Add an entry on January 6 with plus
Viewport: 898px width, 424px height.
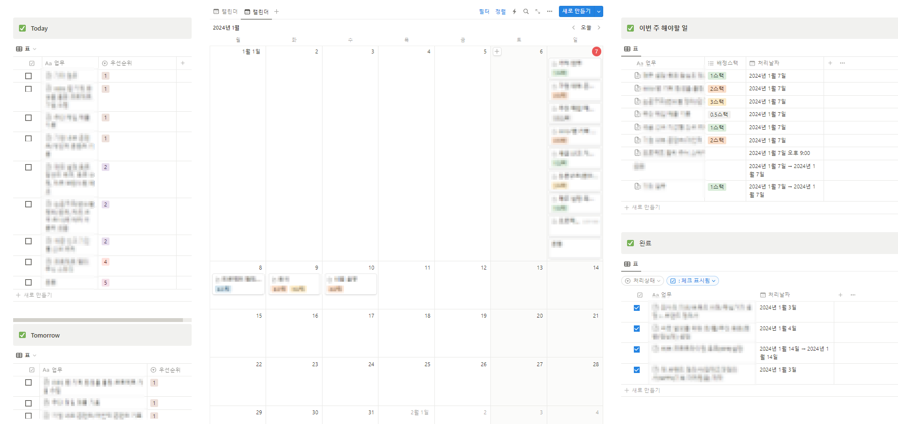[x=497, y=51]
